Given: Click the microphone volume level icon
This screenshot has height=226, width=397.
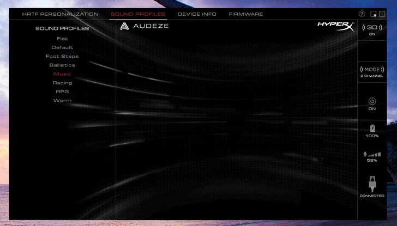Looking at the screenshot, I should pos(372,154).
